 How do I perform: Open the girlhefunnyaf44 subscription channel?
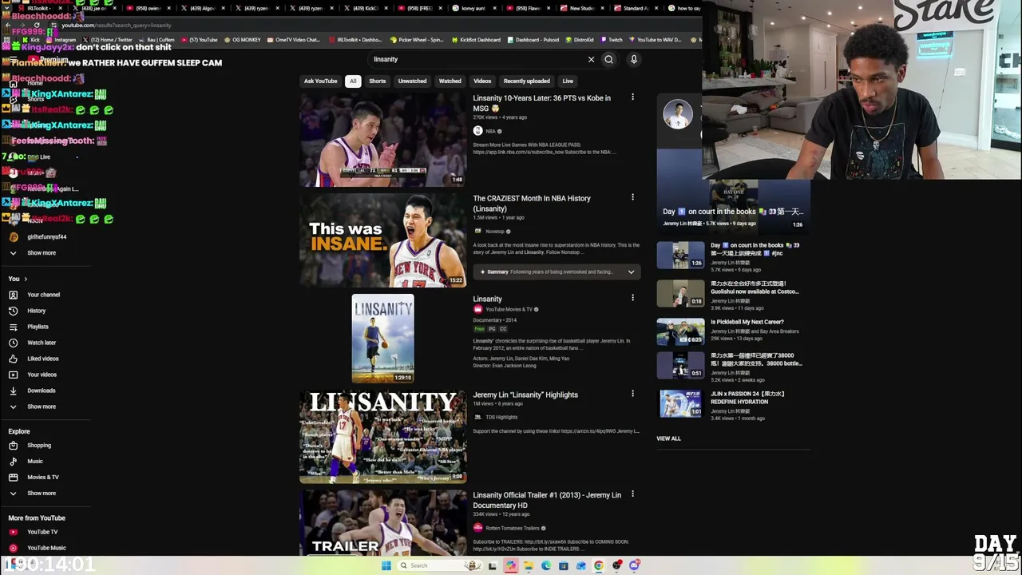[x=38, y=237]
